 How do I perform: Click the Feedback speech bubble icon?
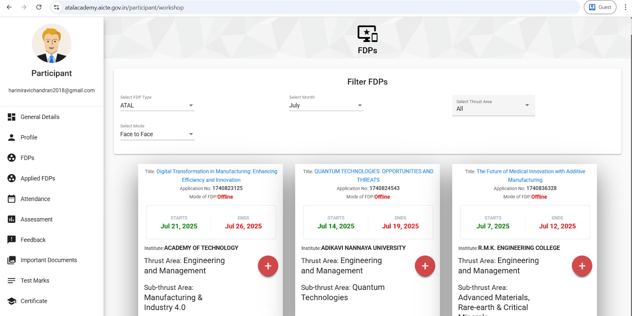click(11, 240)
